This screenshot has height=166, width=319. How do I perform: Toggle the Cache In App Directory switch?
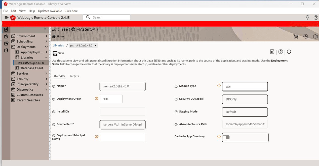coord(226,137)
